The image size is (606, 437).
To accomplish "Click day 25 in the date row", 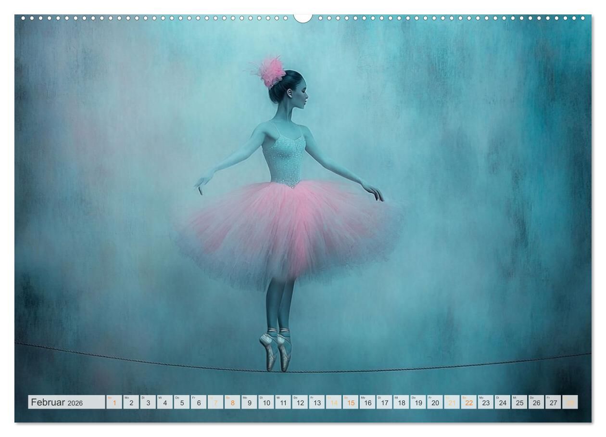I will tap(519, 402).
